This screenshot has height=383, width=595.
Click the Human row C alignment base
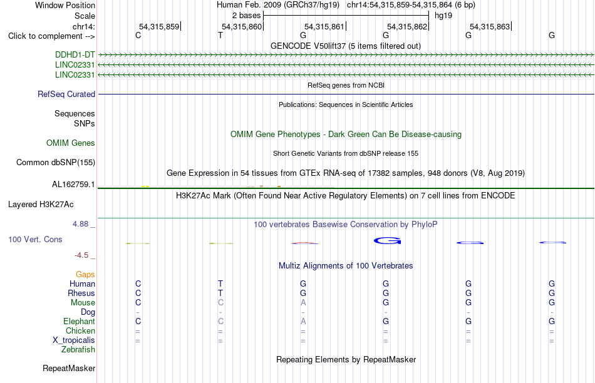[x=138, y=283]
